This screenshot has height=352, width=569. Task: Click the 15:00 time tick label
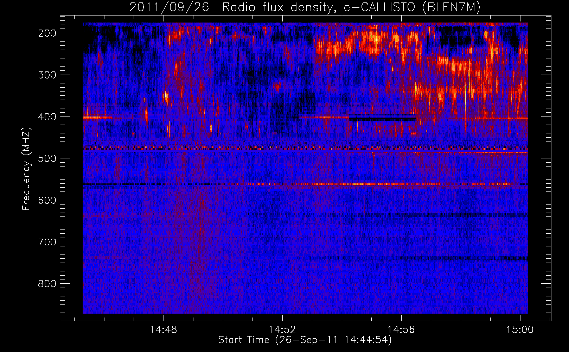point(520,330)
